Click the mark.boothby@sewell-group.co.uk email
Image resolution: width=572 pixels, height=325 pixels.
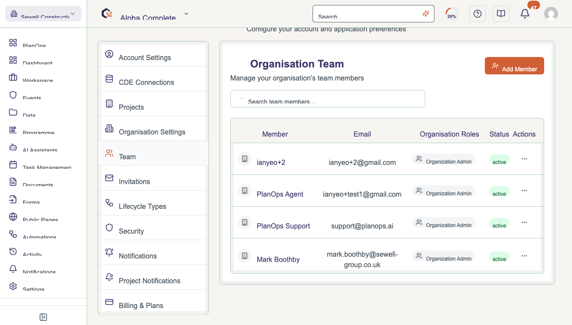pos(362,259)
